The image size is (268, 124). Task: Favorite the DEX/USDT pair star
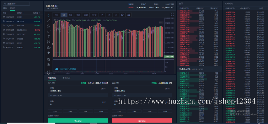[4, 21]
